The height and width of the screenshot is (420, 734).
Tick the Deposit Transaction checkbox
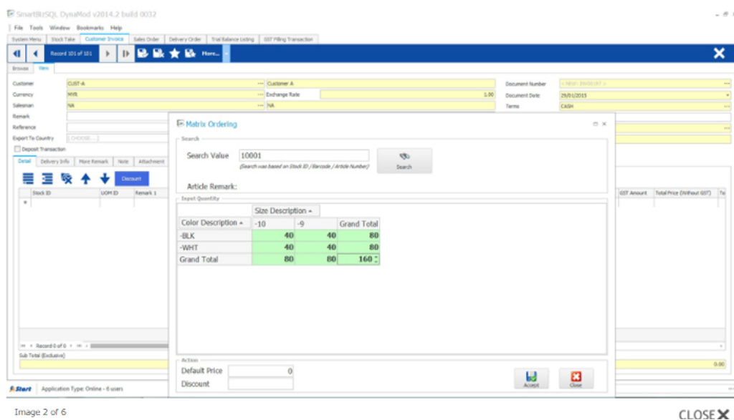point(18,149)
